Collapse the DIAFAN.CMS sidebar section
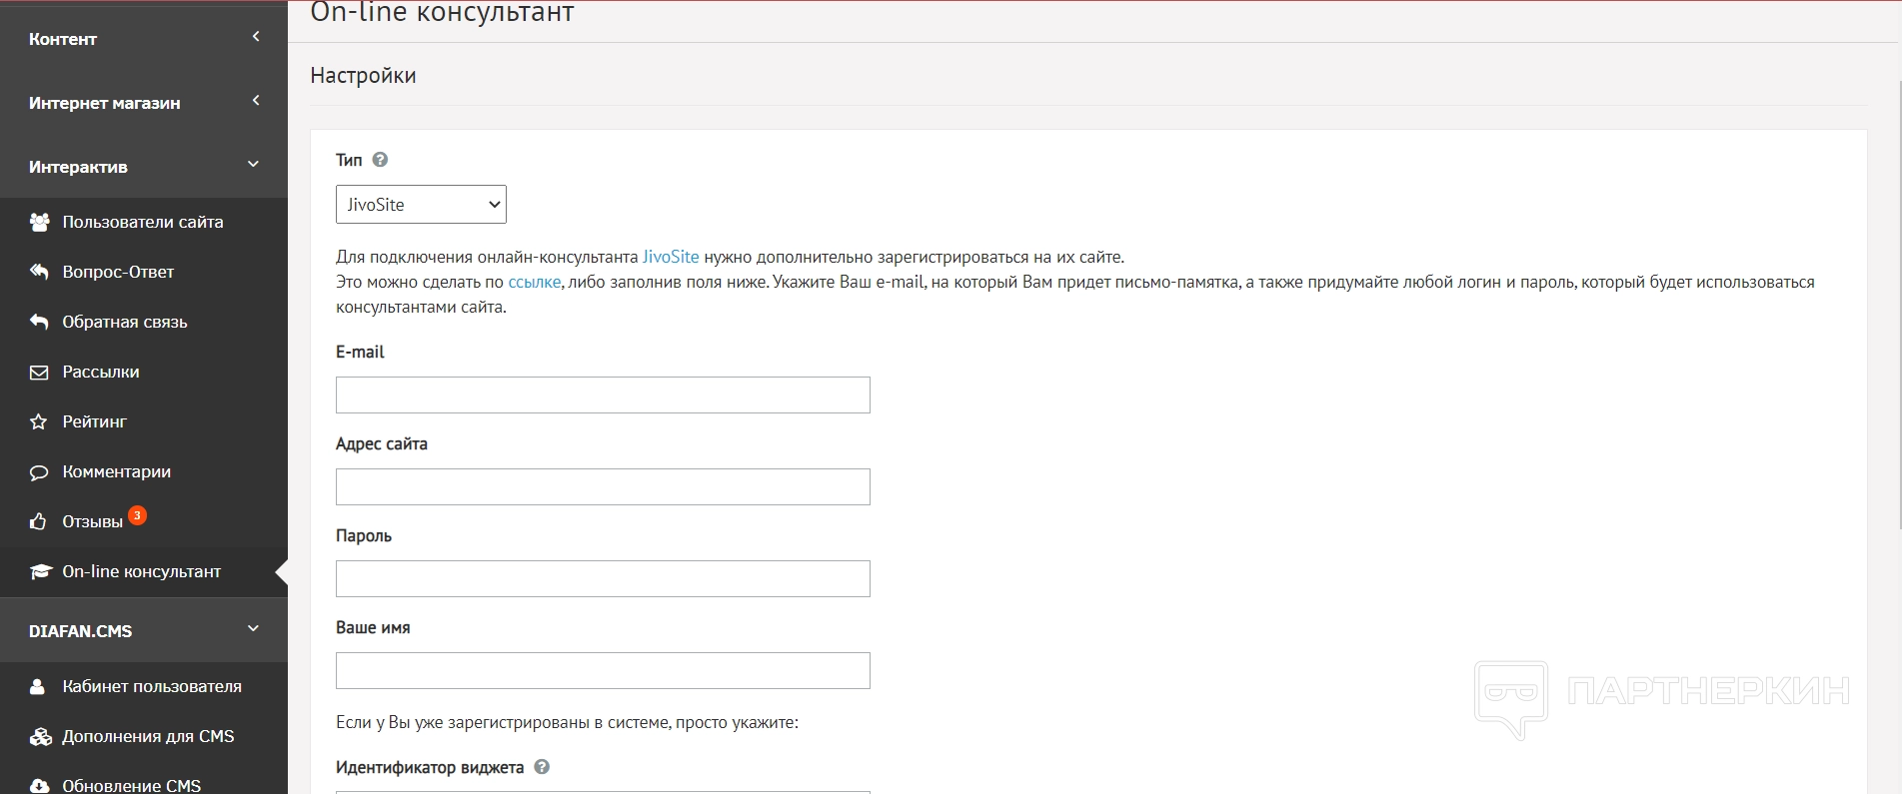Image resolution: width=1902 pixels, height=794 pixels. click(144, 630)
